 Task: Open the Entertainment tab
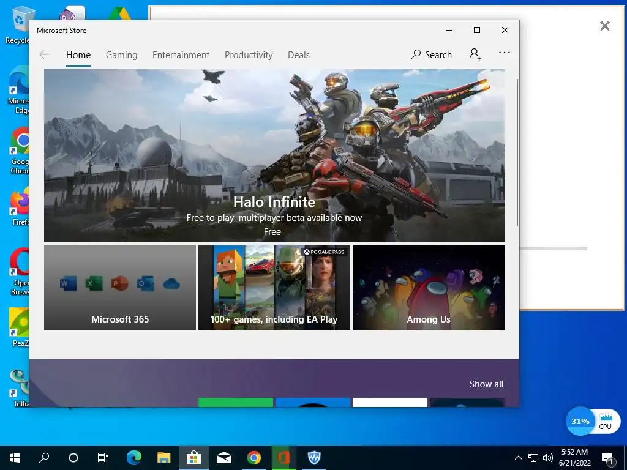[181, 54]
